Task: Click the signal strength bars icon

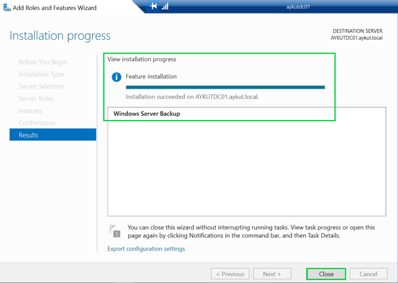Action: pos(165,6)
